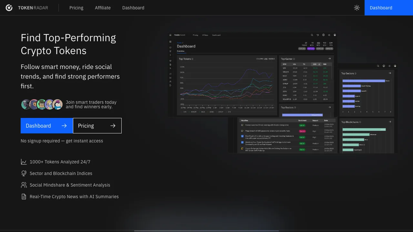413x232 pixels.
Task: Expand the Top Gainer panel arrow
Action: coord(329,59)
